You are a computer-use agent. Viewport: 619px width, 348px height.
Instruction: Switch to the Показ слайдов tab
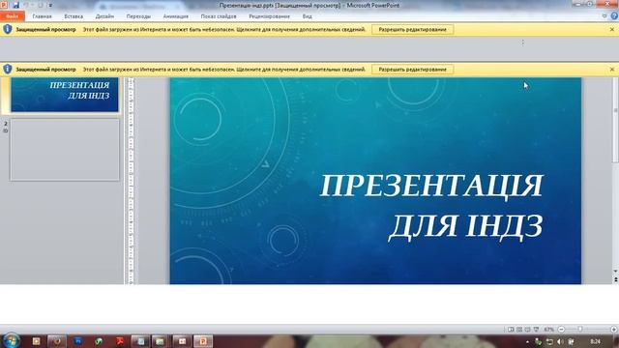point(219,16)
